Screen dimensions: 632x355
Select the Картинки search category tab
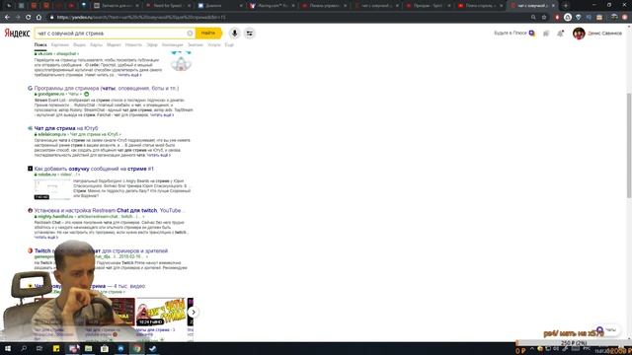pyautogui.click(x=60, y=45)
